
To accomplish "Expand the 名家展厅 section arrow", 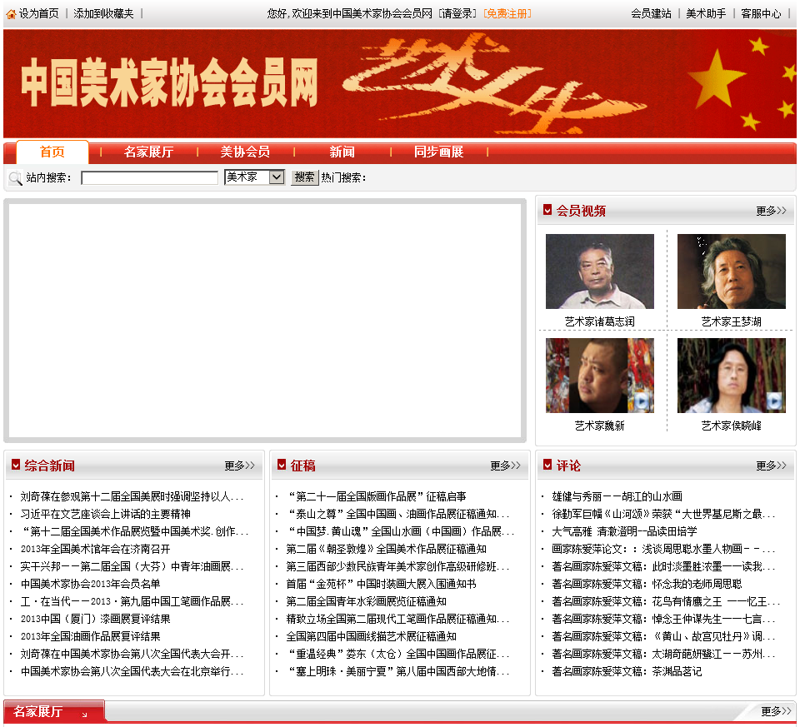I will pyautogui.click(x=85, y=715).
